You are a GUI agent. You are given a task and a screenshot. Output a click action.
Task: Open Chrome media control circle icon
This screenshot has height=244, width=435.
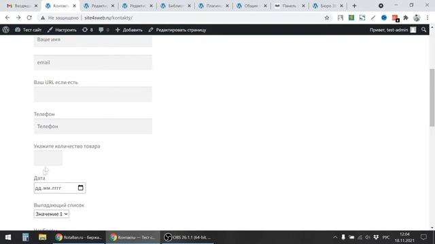[381, 6]
